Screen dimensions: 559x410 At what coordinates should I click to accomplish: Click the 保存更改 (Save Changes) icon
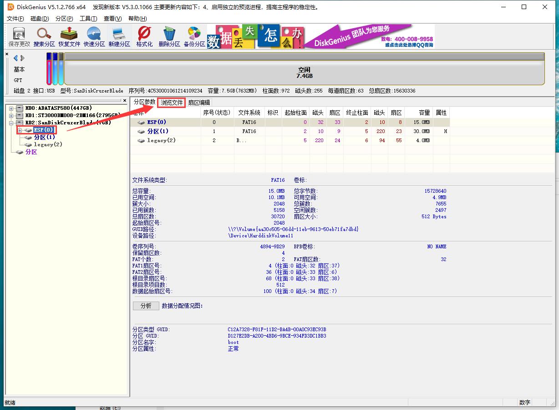coord(19,36)
